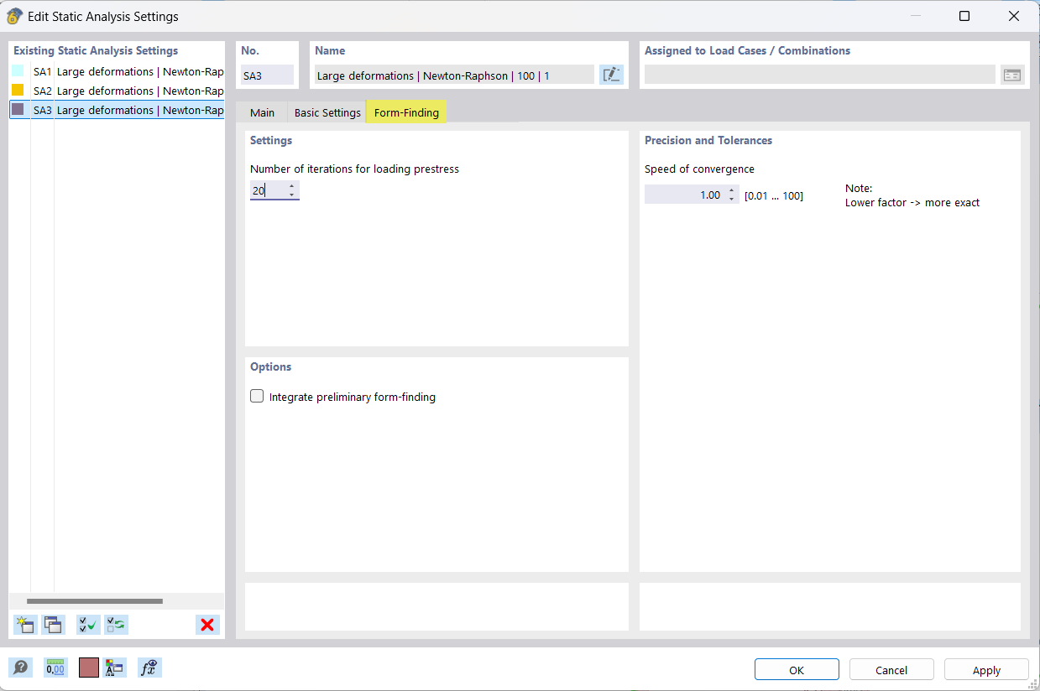Select SA1 in the settings list

pyautogui.click(x=118, y=71)
